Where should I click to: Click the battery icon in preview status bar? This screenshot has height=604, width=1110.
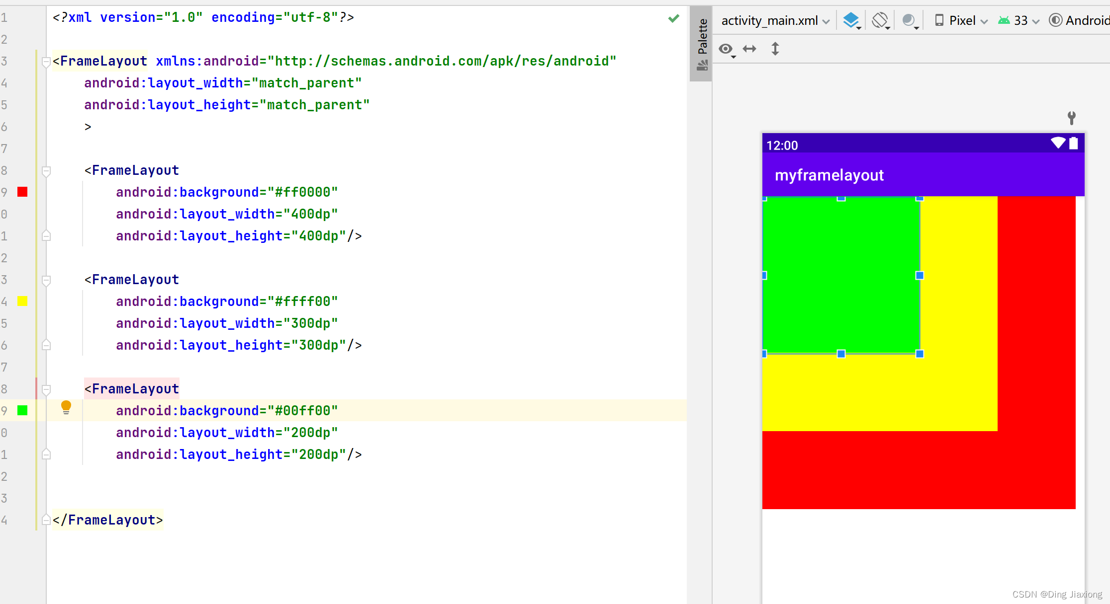coord(1073,143)
